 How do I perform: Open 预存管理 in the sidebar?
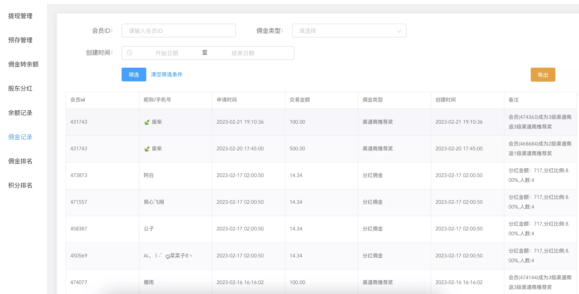tap(20, 40)
